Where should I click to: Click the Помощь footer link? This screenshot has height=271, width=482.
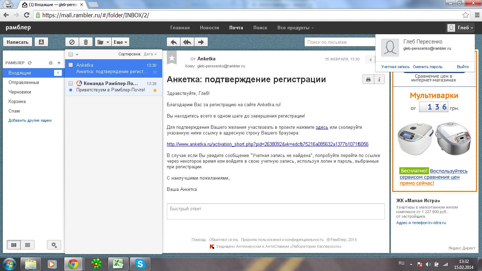(199, 240)
